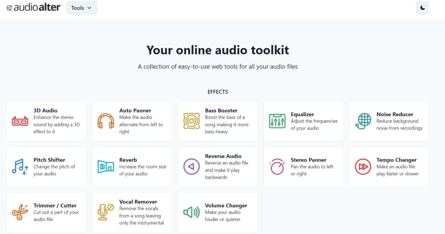The height and width of the screenshot is (234, 445).
Task: Click 'Remove the vocals from a song' text
Action: [142, 215]
